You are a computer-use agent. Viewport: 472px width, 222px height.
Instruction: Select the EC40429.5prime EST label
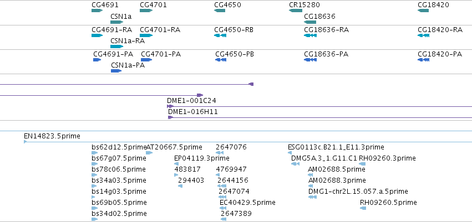click(247, 203)
